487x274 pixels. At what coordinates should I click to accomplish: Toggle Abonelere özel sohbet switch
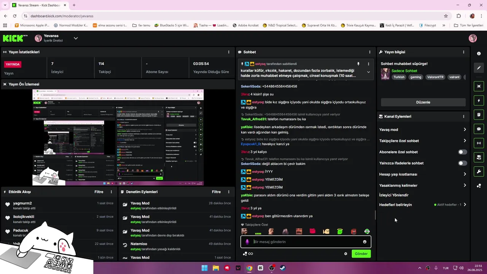[x=462, y=152]
